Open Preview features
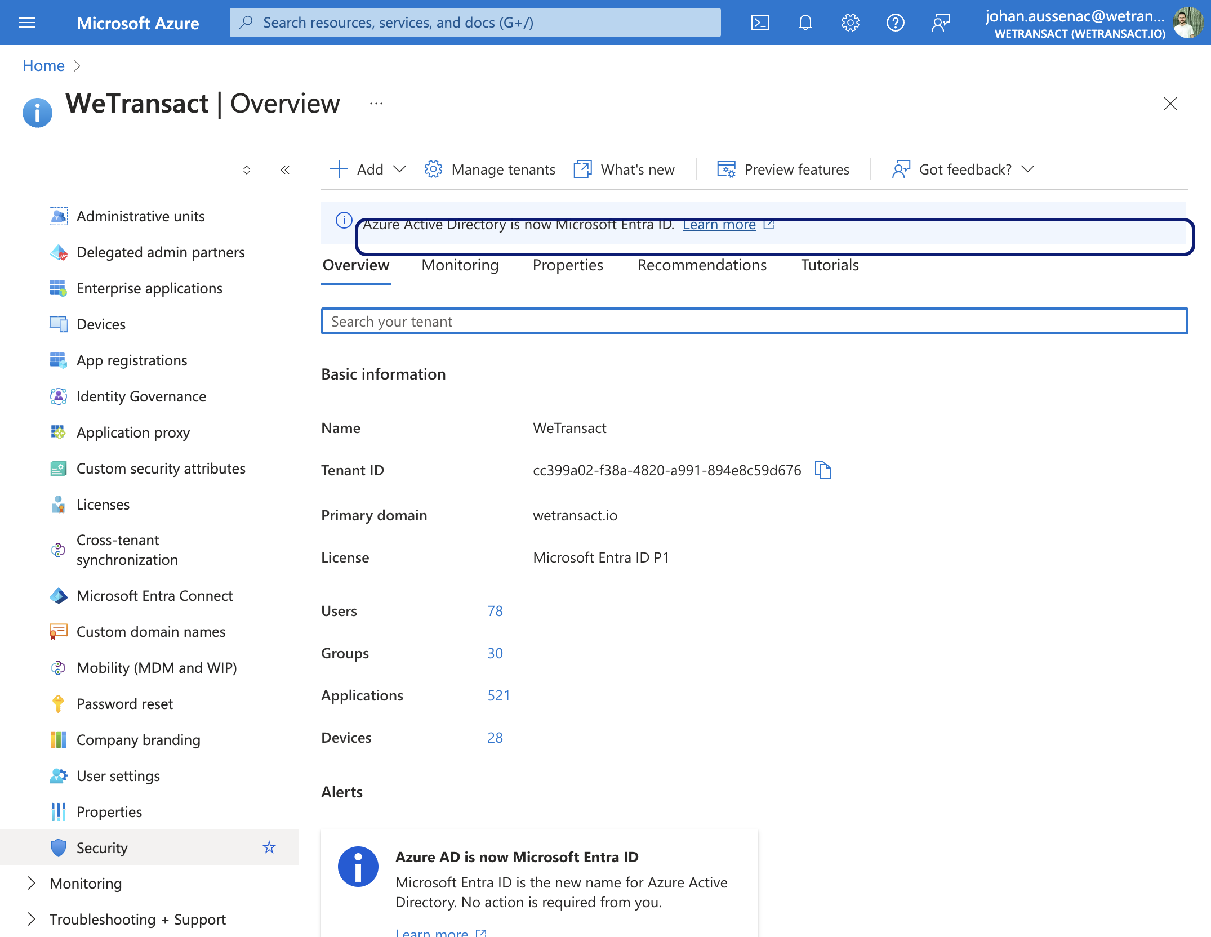 coord(783,169)
